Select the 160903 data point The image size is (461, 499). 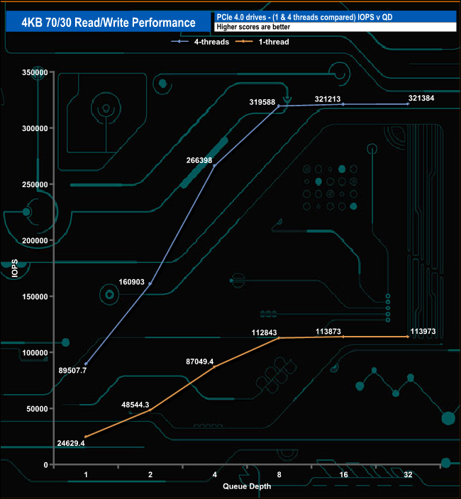(150, 284)
